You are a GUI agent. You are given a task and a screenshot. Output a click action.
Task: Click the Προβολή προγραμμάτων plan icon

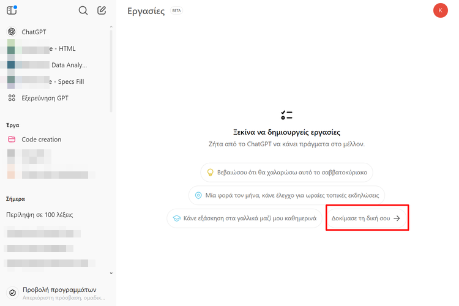point(12,293)
